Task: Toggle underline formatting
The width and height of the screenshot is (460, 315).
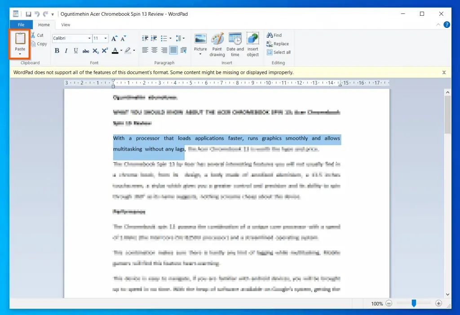Action: pos(75,50)
